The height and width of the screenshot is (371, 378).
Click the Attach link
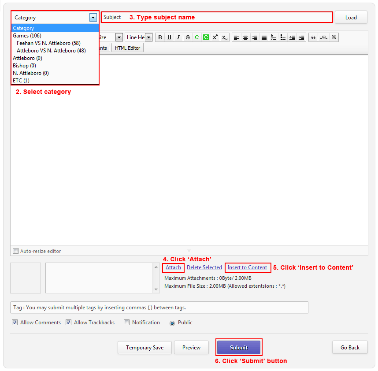tap(173, 267)
